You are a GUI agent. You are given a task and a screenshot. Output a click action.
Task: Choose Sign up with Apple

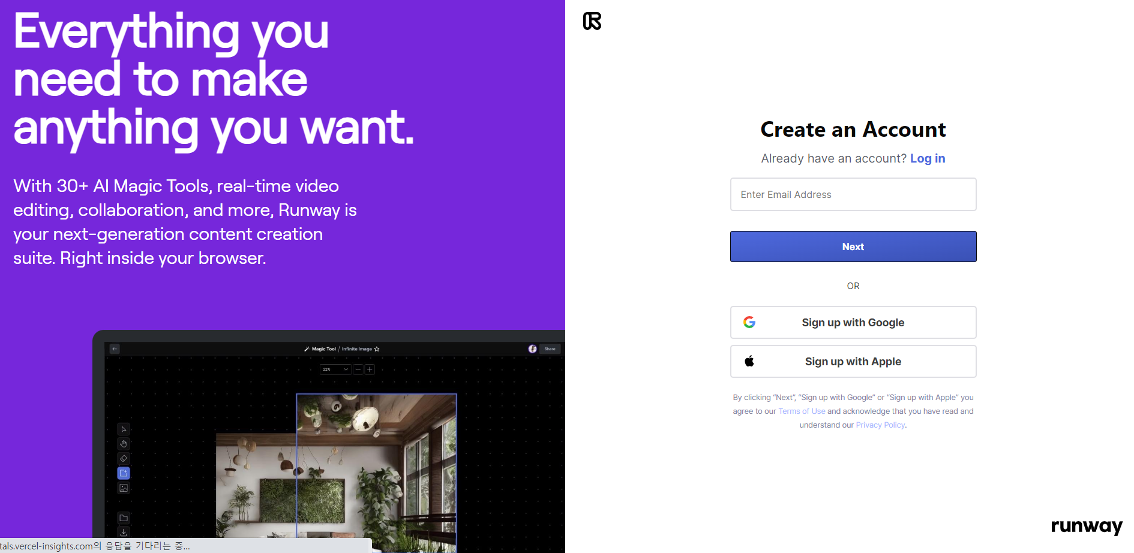coord(853,362)
